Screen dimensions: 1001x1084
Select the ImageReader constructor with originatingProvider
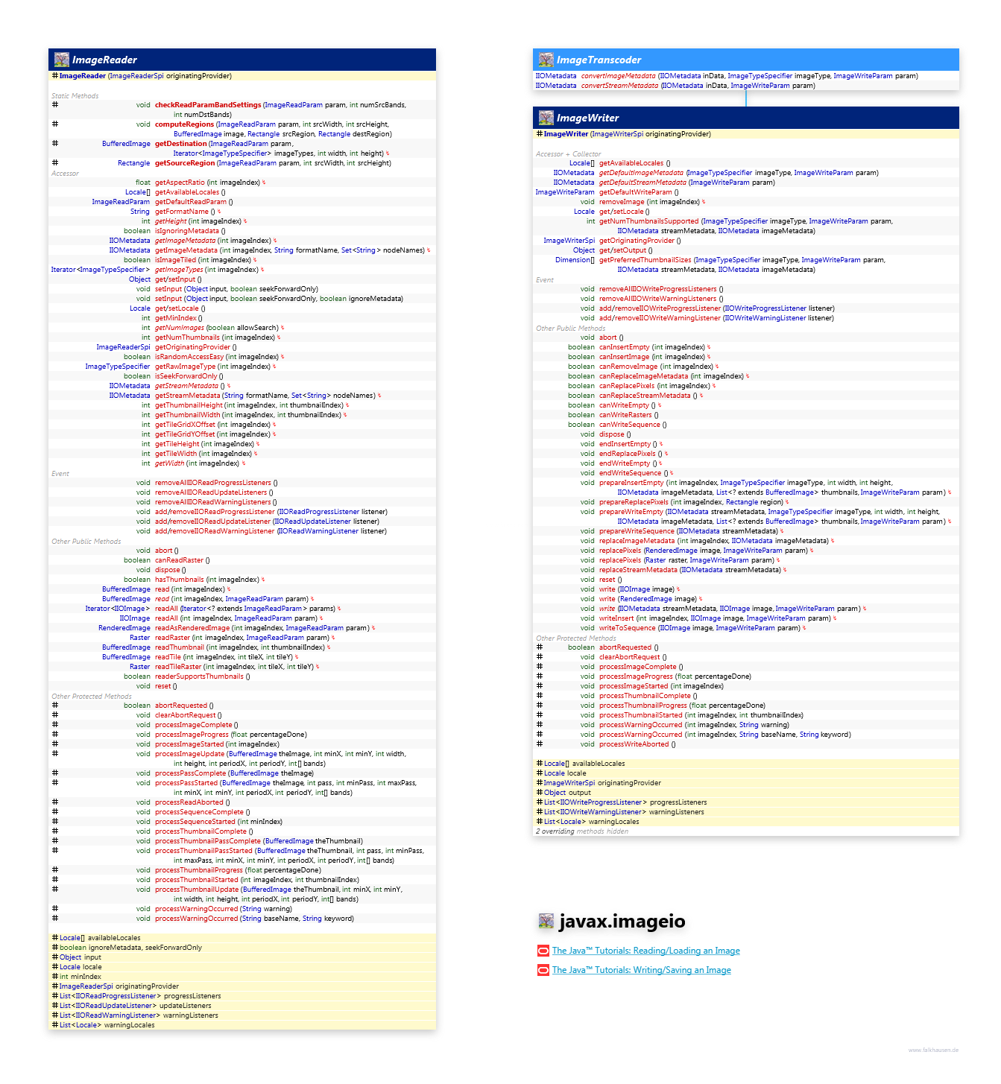[x=145, y=76]
